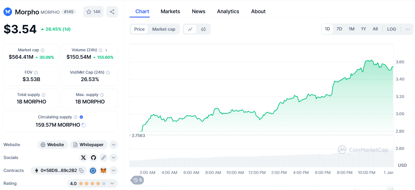Expand the Website links dropdown
Viewport: 415px width, 190px height.
[x=114, y=145]
